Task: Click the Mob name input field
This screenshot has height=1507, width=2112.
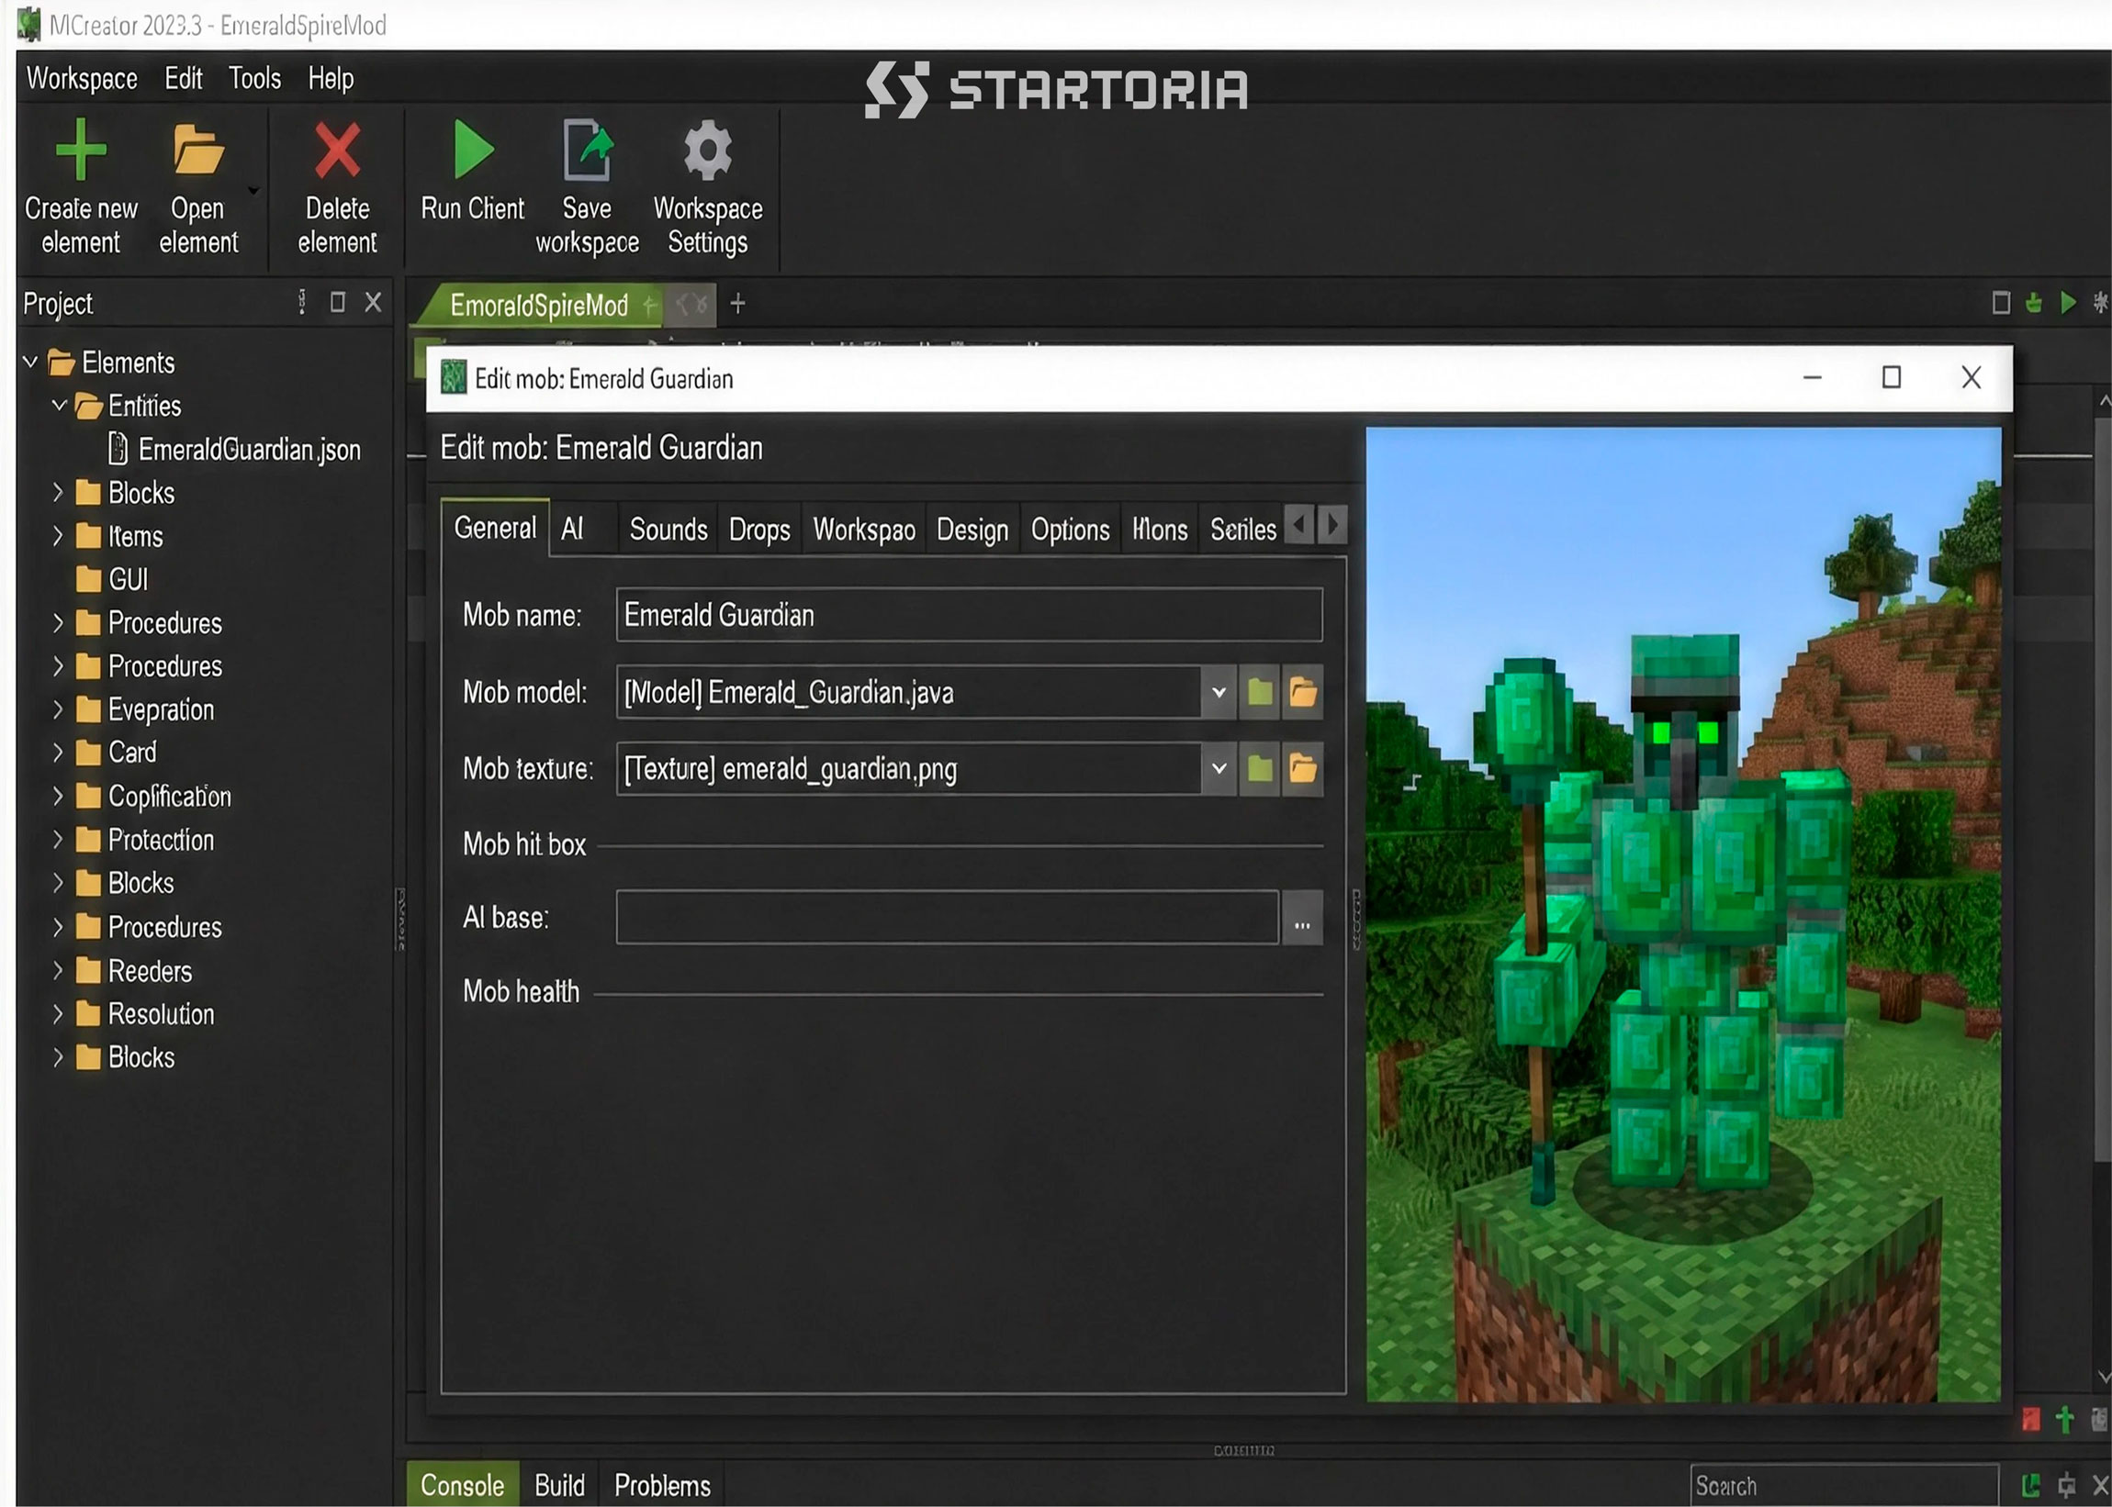Action: [969, 614]
